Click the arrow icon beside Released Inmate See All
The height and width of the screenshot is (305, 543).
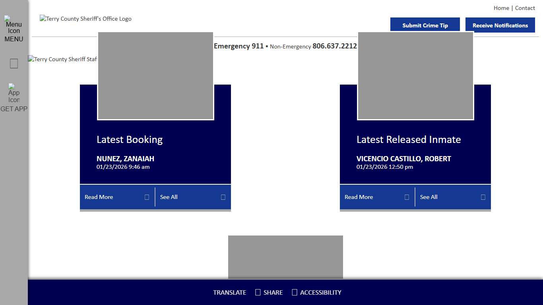click(483, 197)
